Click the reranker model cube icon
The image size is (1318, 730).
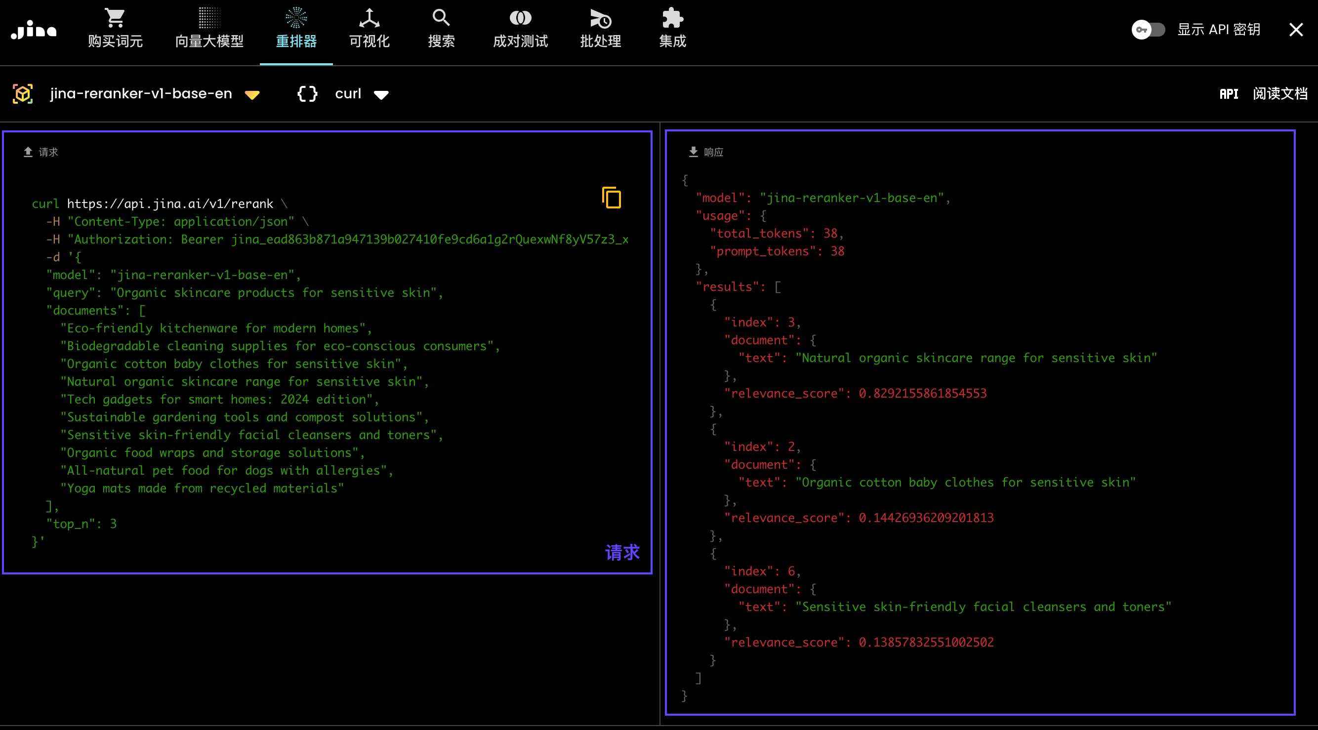coord(23,94)
